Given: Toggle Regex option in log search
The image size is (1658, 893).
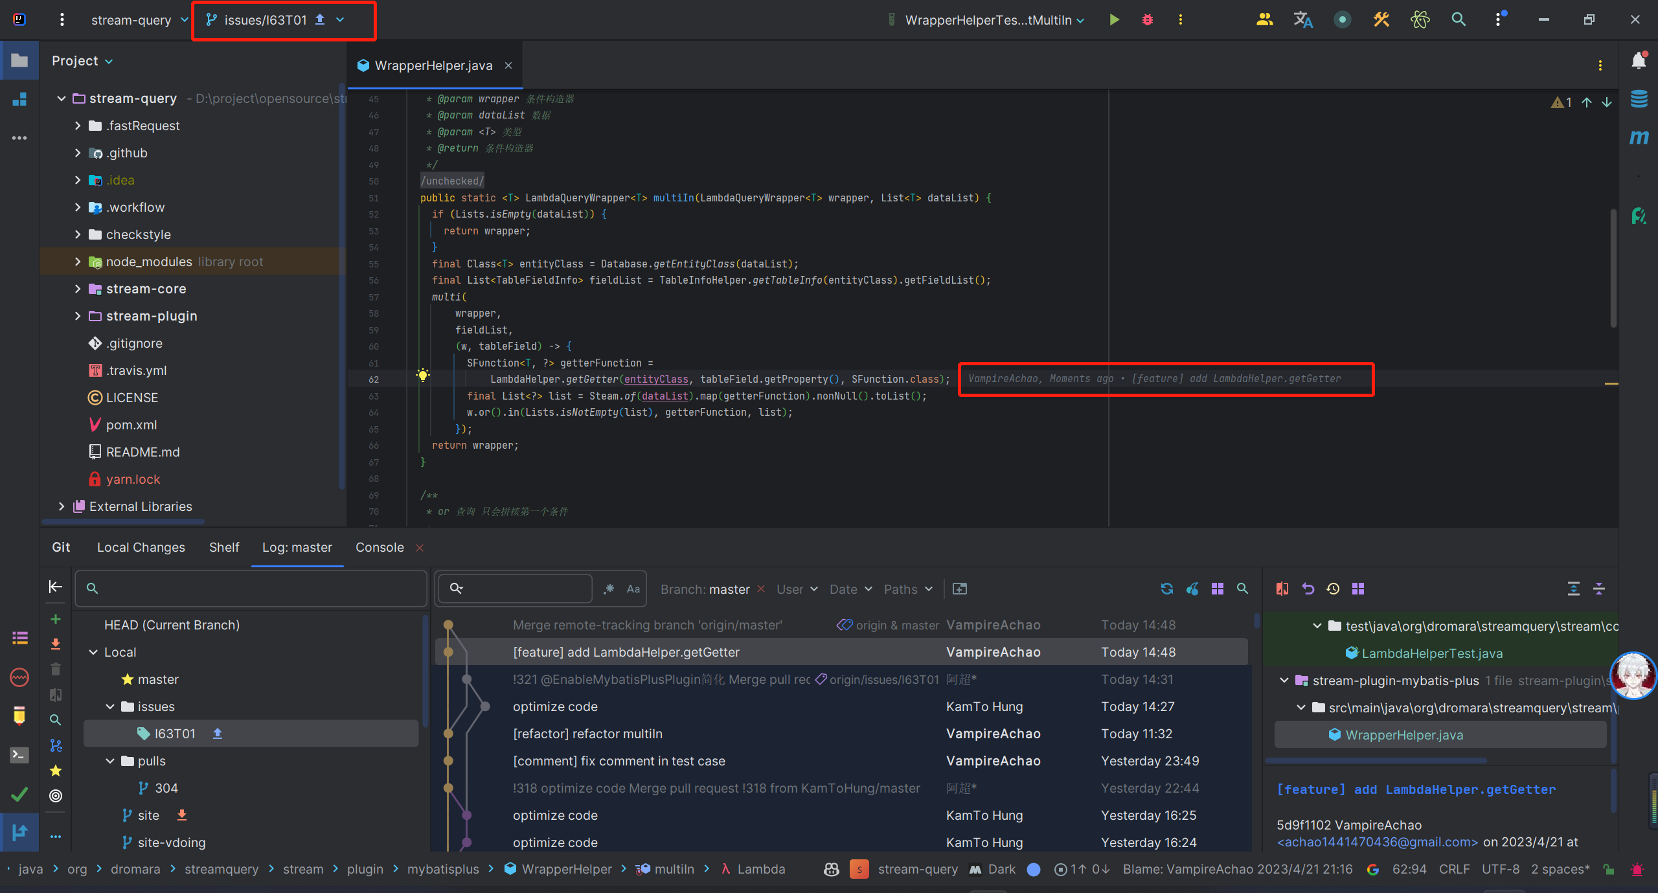Looking at the screenshot, I should point(609,589).
